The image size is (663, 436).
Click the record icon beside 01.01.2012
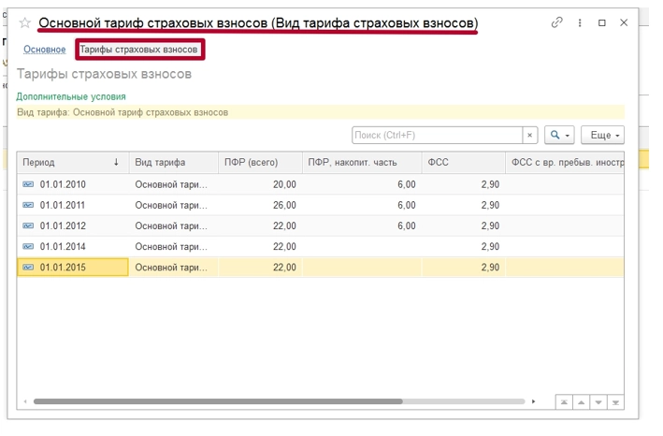coord(28,225)
